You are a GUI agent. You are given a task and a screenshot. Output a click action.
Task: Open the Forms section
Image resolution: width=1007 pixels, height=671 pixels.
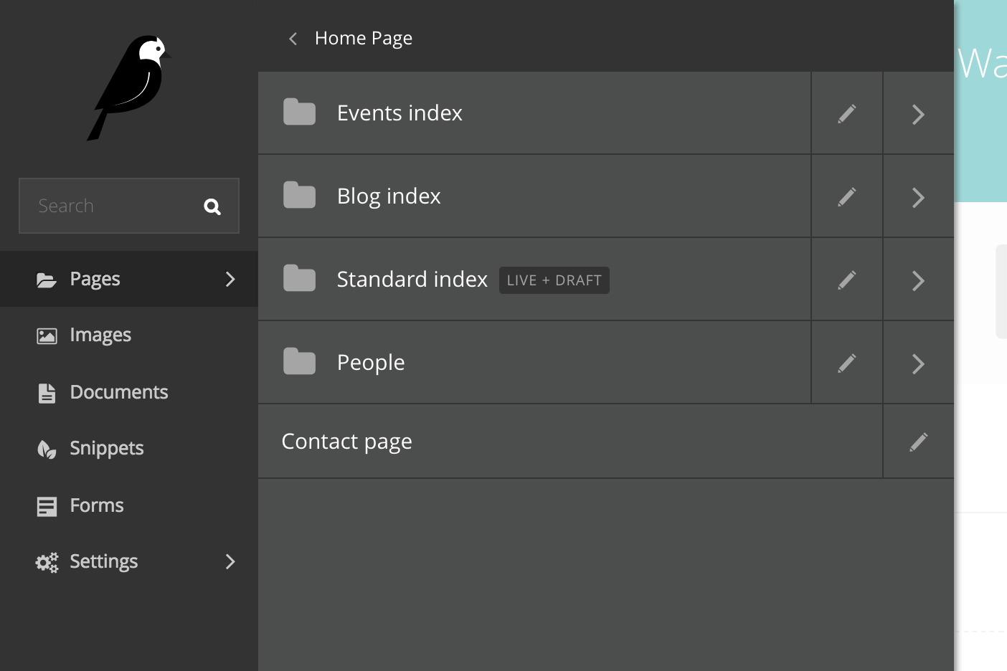tap(96, 505)
